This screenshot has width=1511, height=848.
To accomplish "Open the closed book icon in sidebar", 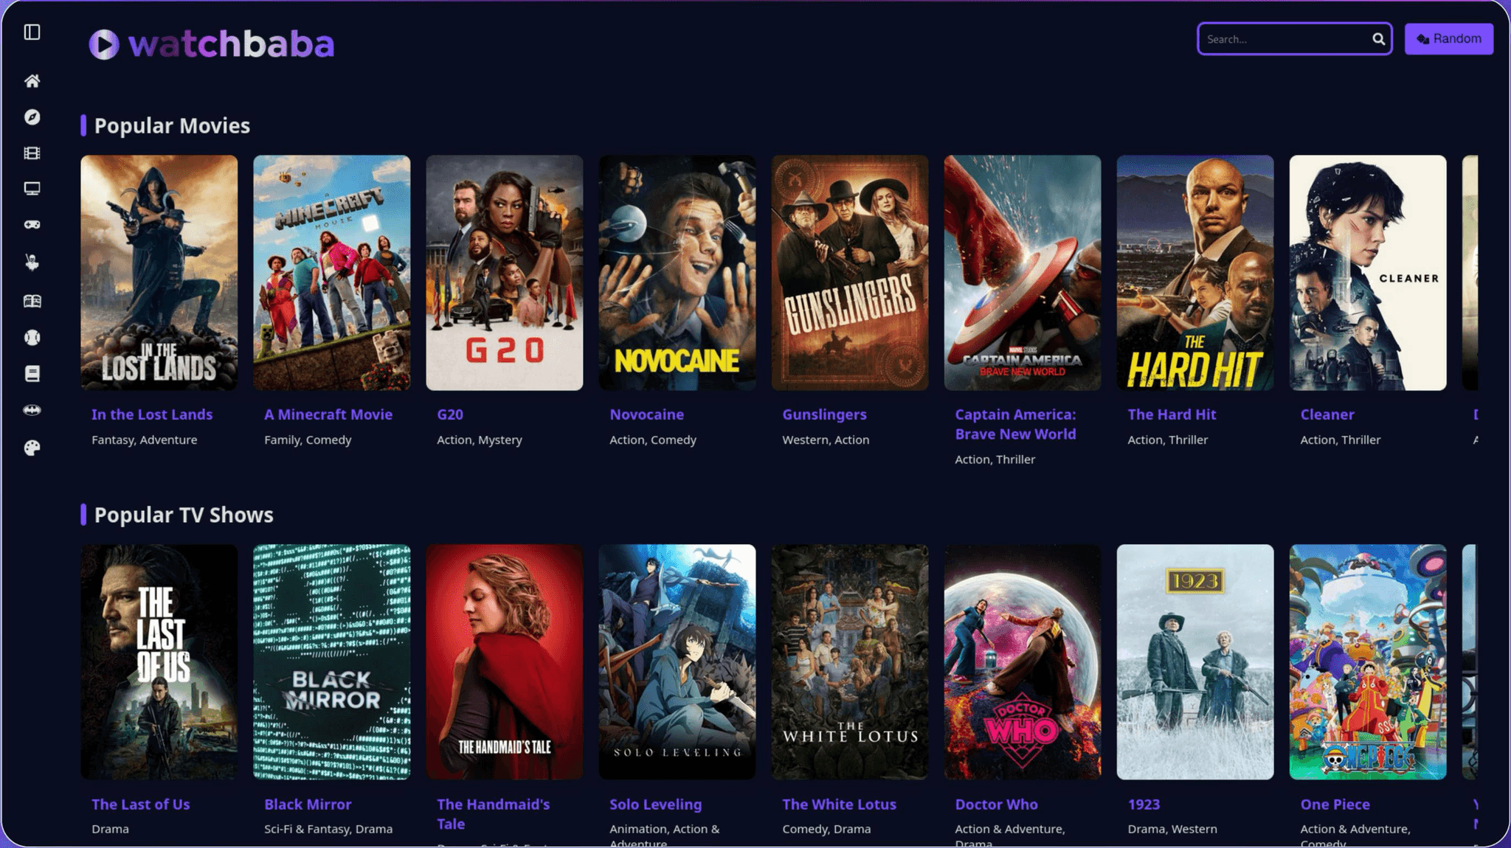I will coord(32,374).
